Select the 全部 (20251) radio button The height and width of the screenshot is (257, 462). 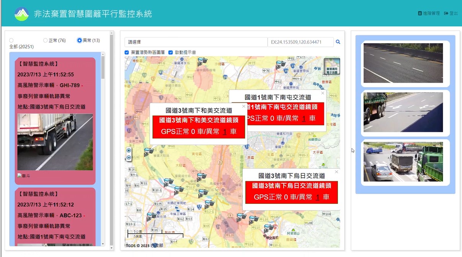(11, 40)
